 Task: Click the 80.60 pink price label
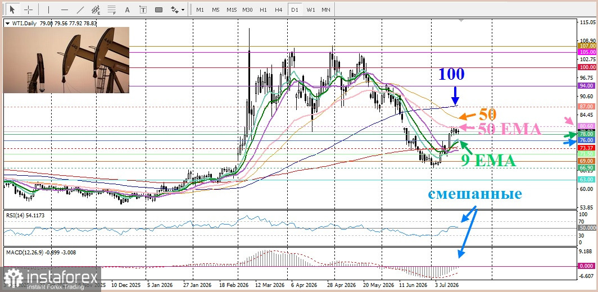(586, 126)
